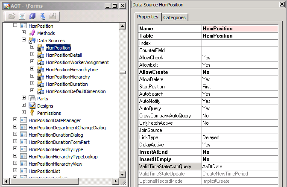Click the Save all toolbar icon
This screenshot has width=287, height=187.
click(x=32, y=17)
